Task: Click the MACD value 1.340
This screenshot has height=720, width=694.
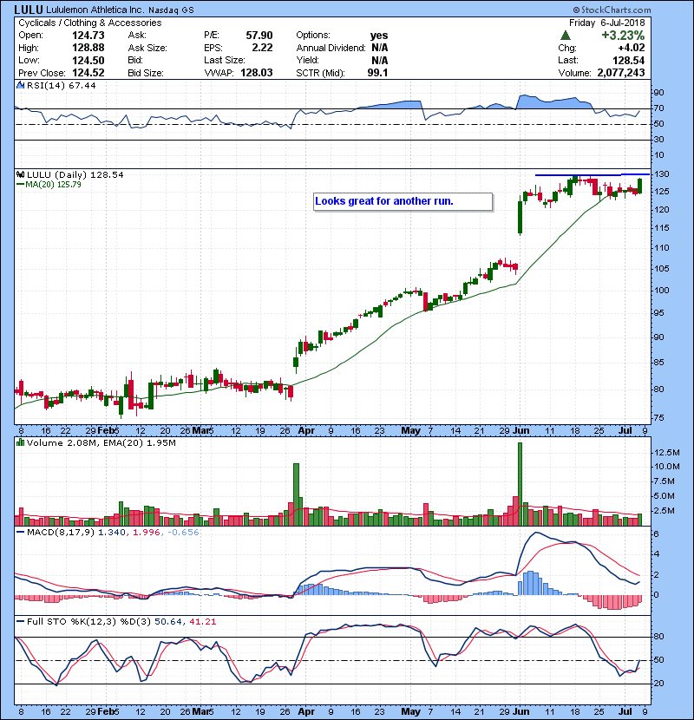Action: [x=112, y=533]
